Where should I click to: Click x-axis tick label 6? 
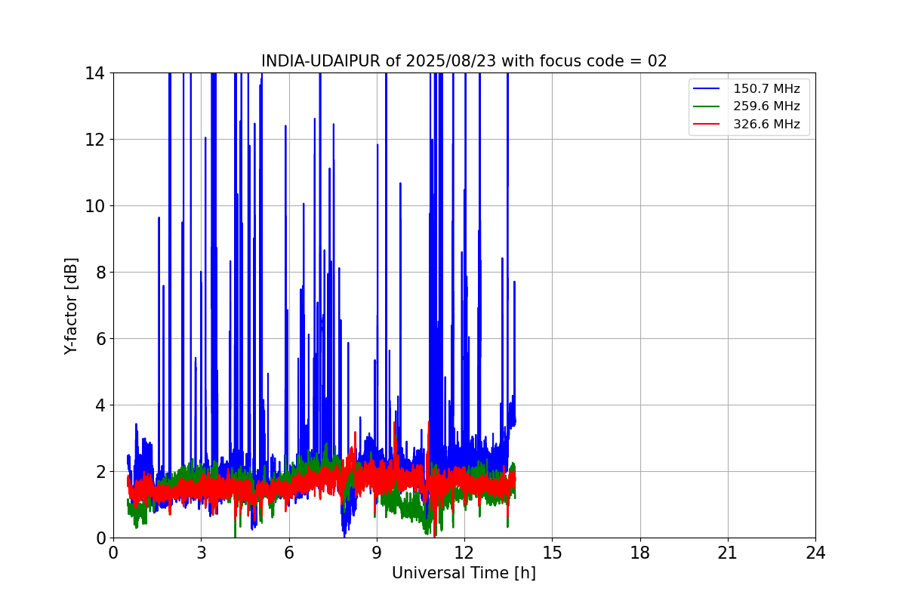(x=288, y=553)
